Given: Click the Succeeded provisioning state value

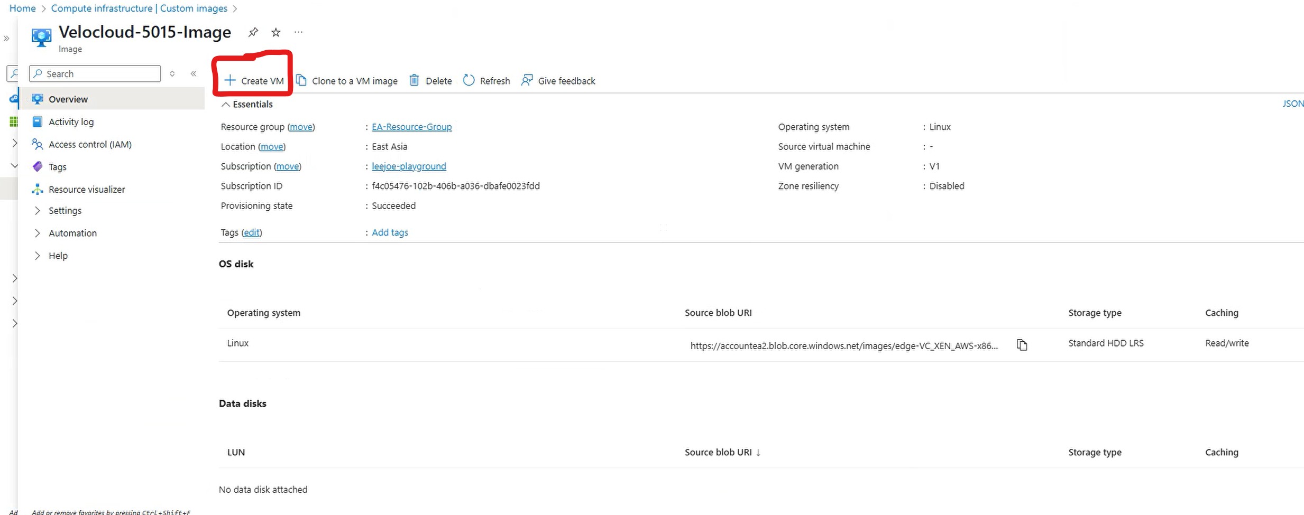Looking at the screenshot, I should 393,205.
